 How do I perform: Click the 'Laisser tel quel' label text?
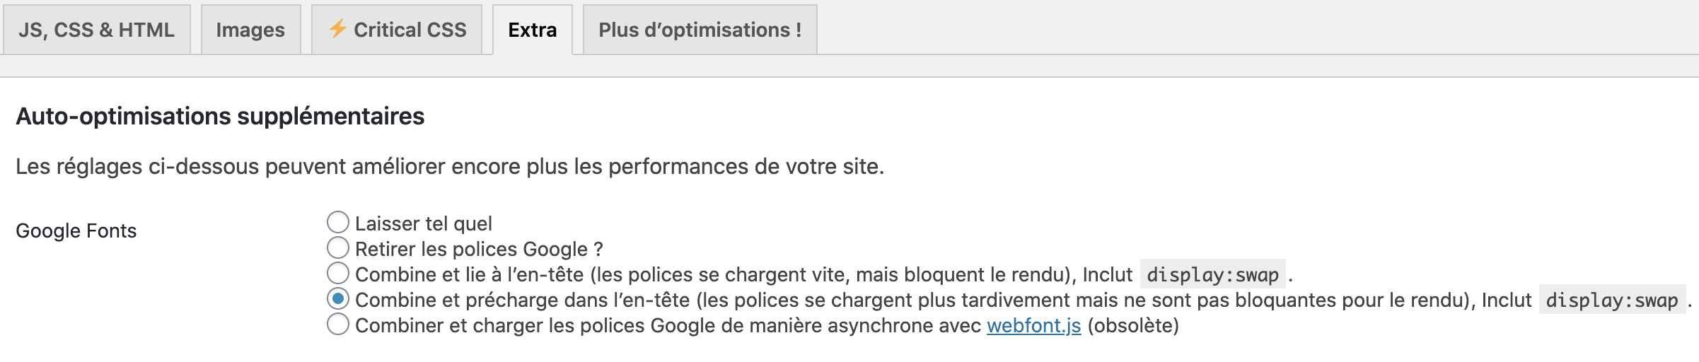424,223
